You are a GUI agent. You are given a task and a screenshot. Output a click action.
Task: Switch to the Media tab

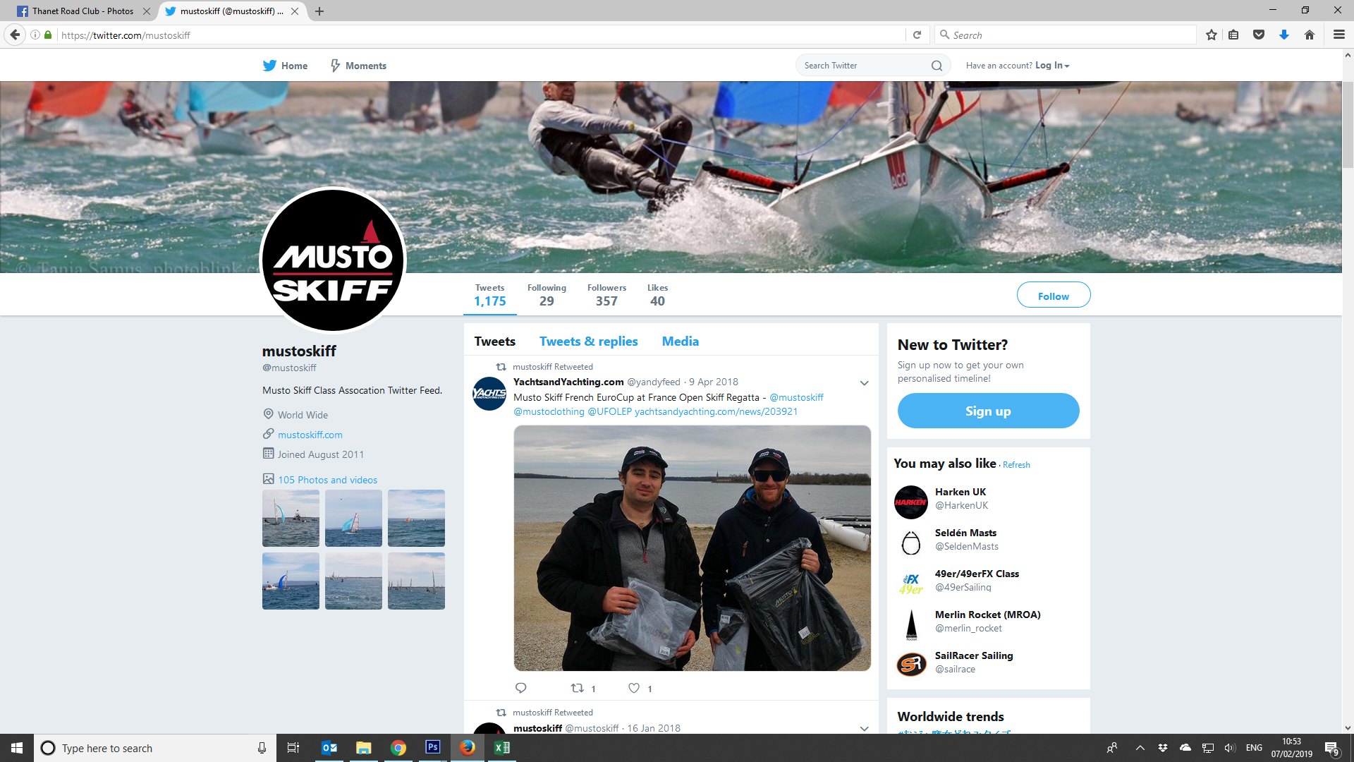coord(681,341)
